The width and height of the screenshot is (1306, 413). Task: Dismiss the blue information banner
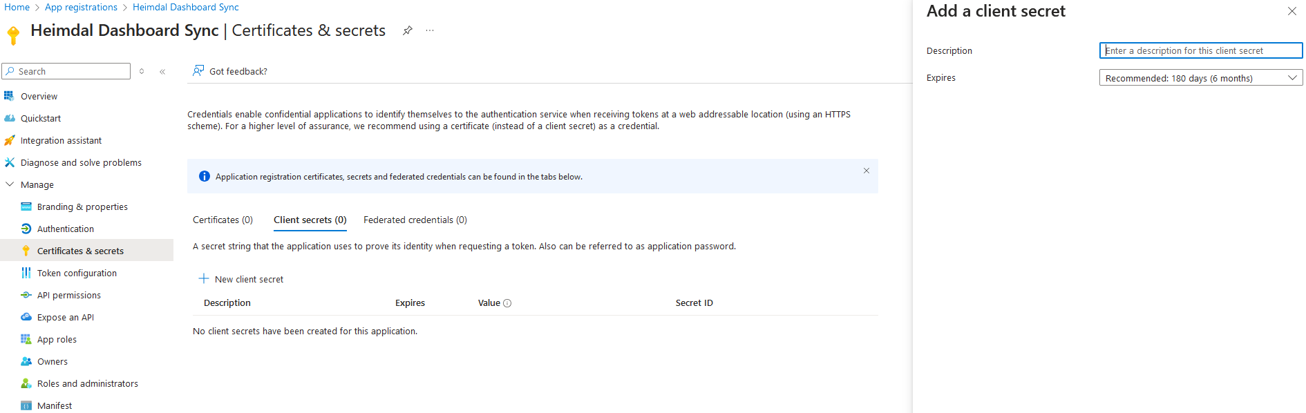tap(867, 171)
